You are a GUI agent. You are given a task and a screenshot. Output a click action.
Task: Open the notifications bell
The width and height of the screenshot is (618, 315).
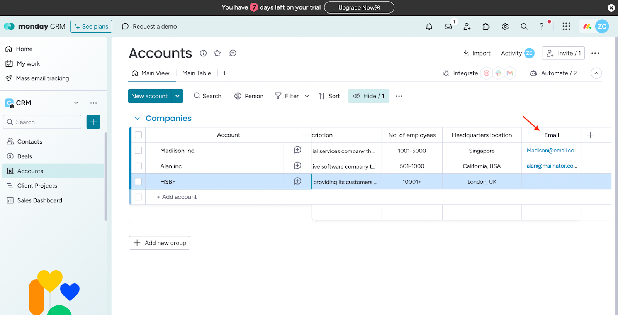[x=429, y=26]
